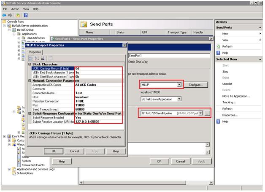Click Refresh icon in Send Ports actions
This screenshot has height=192, width=265.
pos(218,46)
